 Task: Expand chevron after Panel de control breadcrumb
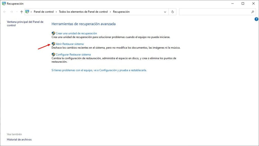[x=56, y=12]
